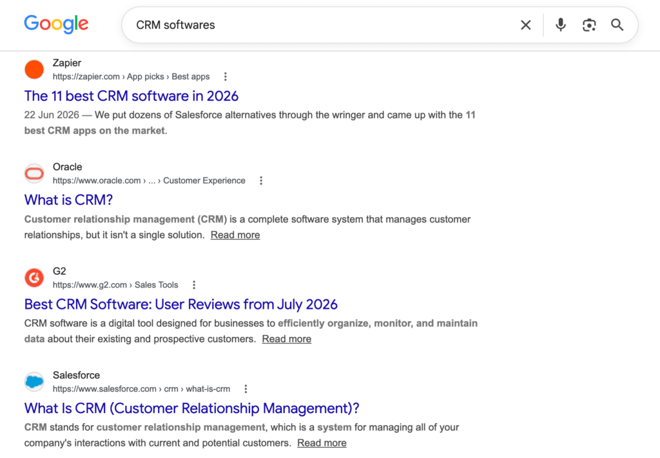The image size is (660, 458).
Task: Click the Oracle favicon
Action: click(x=34, y=174)
